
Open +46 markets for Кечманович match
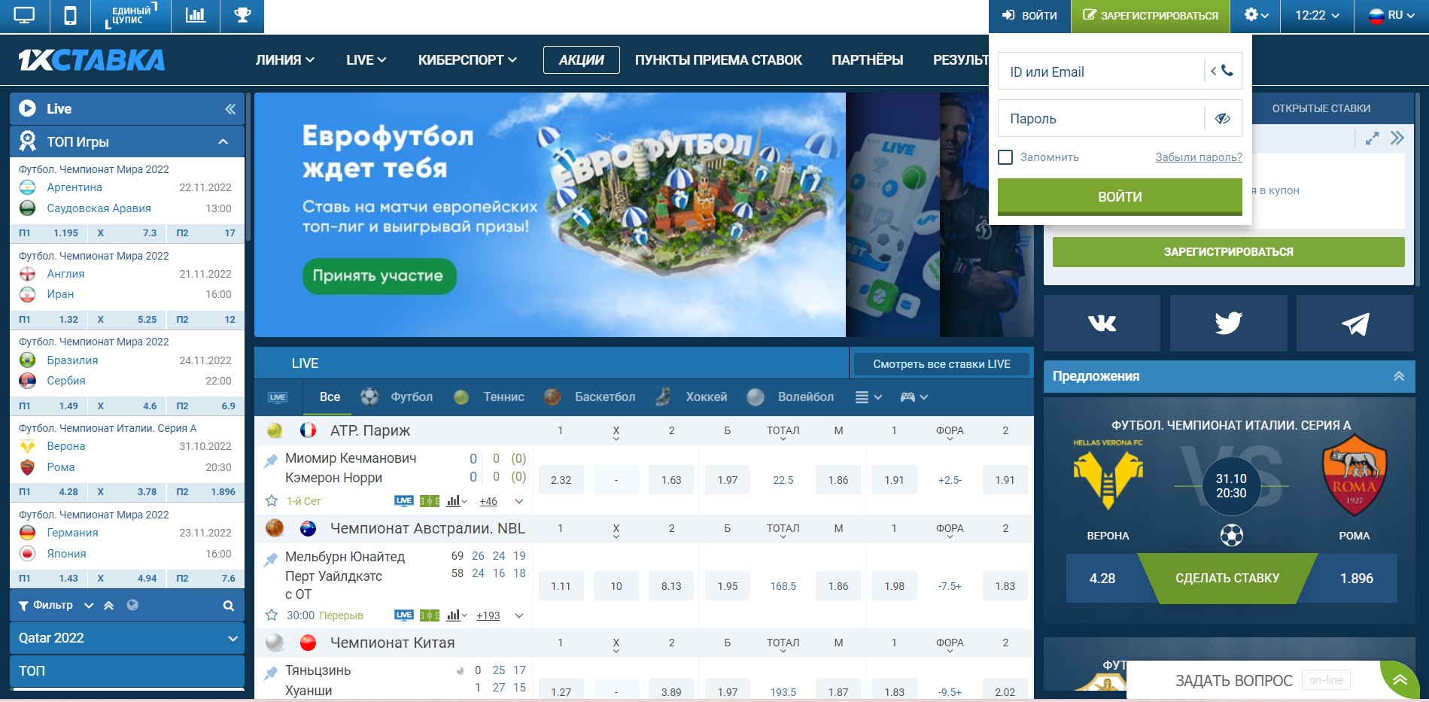tap(488, 501)
